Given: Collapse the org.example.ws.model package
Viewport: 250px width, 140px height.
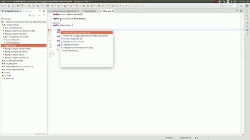Looking at the screenshot, I should pos(4,37).
